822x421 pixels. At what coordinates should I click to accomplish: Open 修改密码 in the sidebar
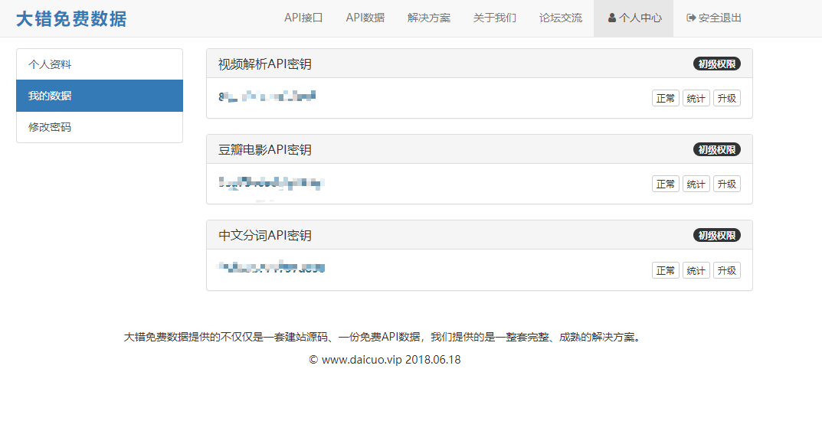click(100, 127)
